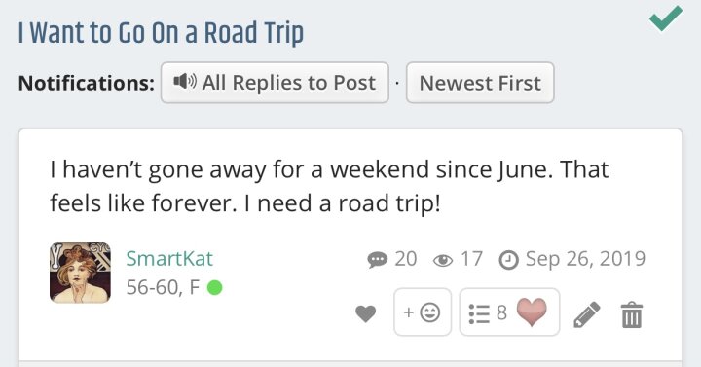
Task: Click the pink heart reaction
Action: point(532,312)
